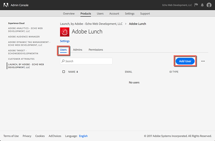Sort by the NAME column arrow
Screen dimensions: 215x141
(x=77, y=72)
